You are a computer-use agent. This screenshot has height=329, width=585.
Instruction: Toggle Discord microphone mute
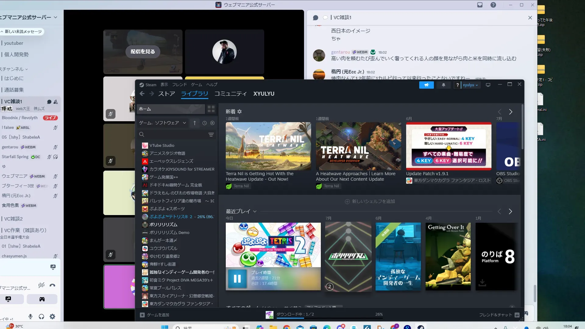(30, 317)
